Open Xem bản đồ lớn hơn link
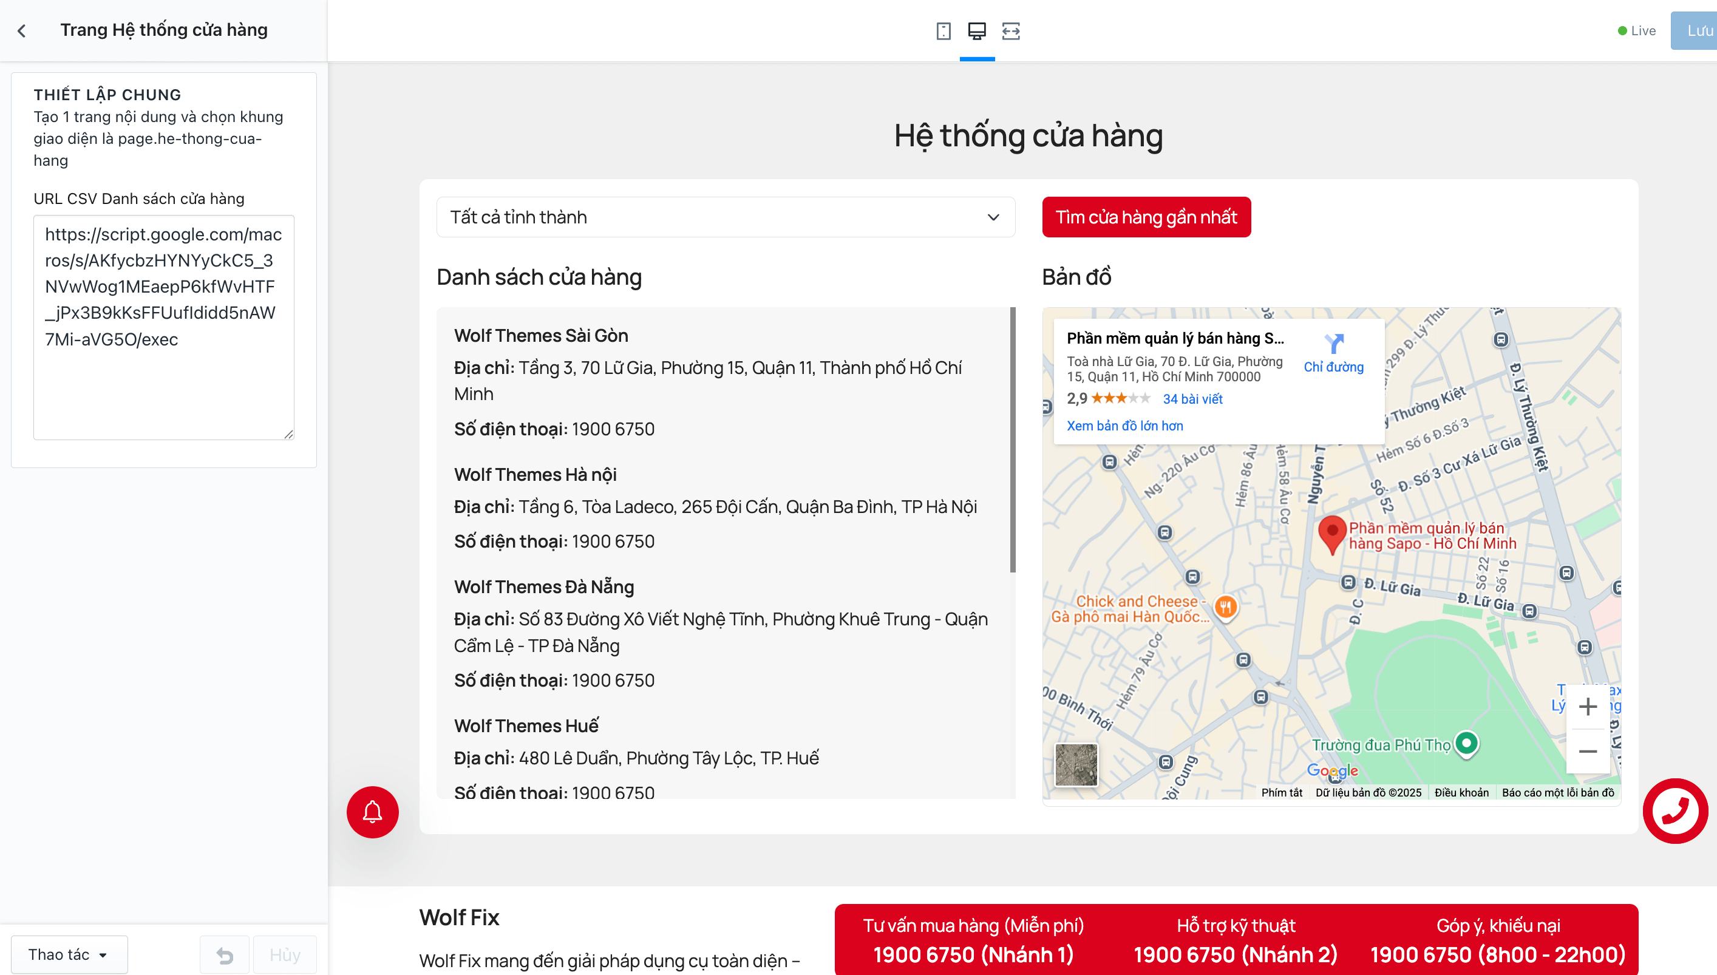The width and height of the screenshot is (1717, 975). tap(1124, 426)
